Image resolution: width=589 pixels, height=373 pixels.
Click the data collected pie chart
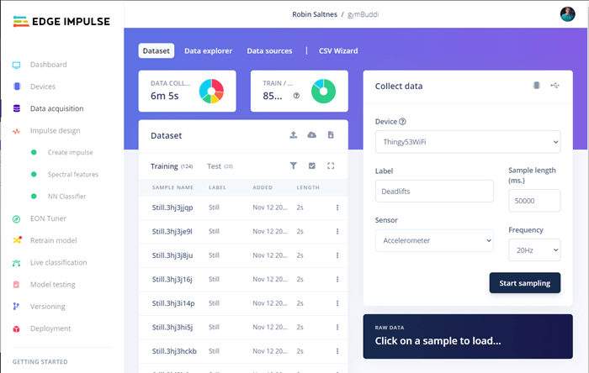pyautogui.click(x=211, y=91)
